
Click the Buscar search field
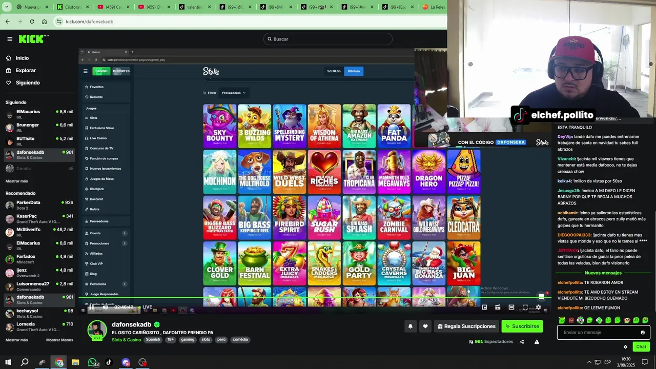[328, 39]
